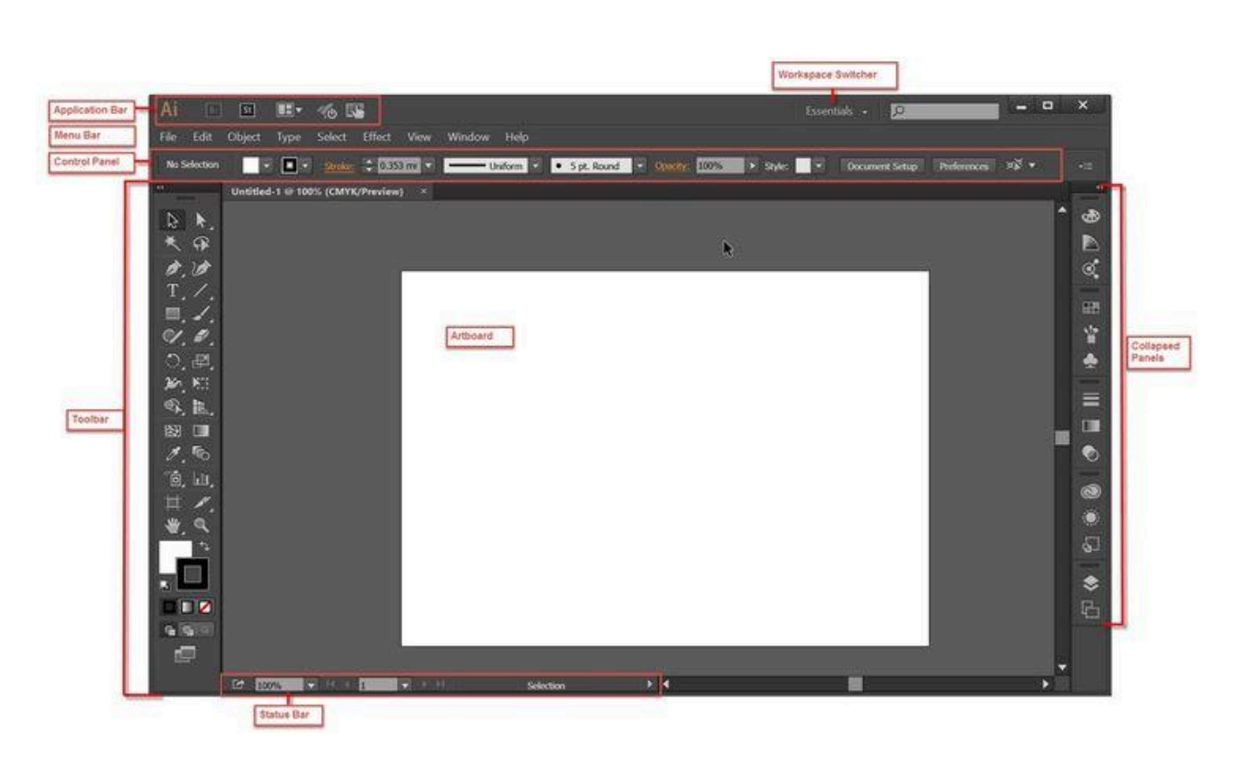Viewport: 1255px width, 776px height.
Task: Open the Stroke panel icon on right
Action: (x=1090, y=399)
